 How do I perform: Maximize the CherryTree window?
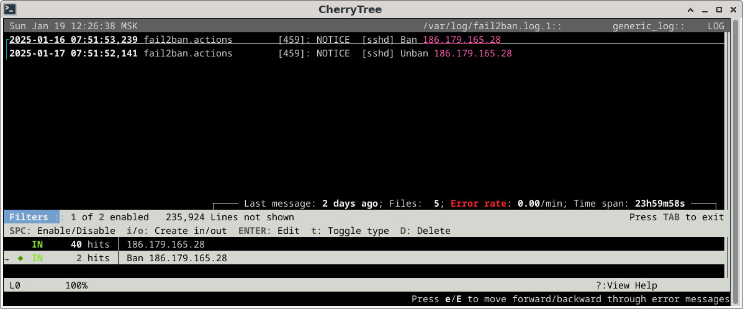(x=719, y=9)
